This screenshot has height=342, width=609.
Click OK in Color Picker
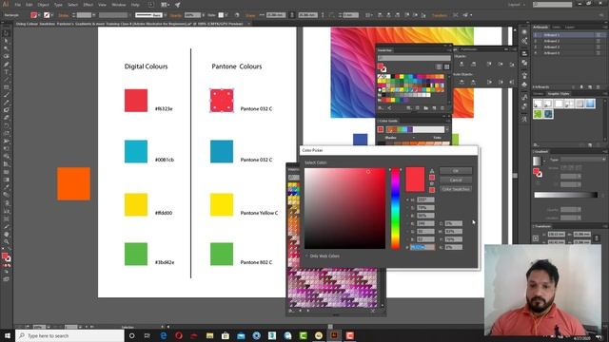pos(456,171)
